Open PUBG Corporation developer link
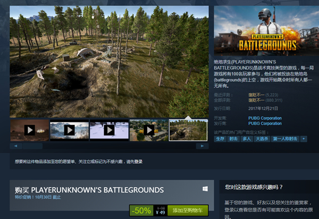The width and height of the screenshot is (319, 219). click(264, 118)
